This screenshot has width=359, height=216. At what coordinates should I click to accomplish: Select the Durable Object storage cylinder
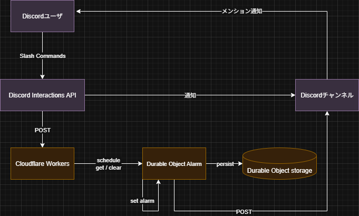point(279,164)
